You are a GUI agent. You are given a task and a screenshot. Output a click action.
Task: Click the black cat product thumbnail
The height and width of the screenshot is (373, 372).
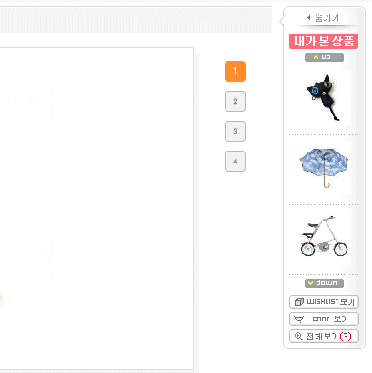pos(323,97)
